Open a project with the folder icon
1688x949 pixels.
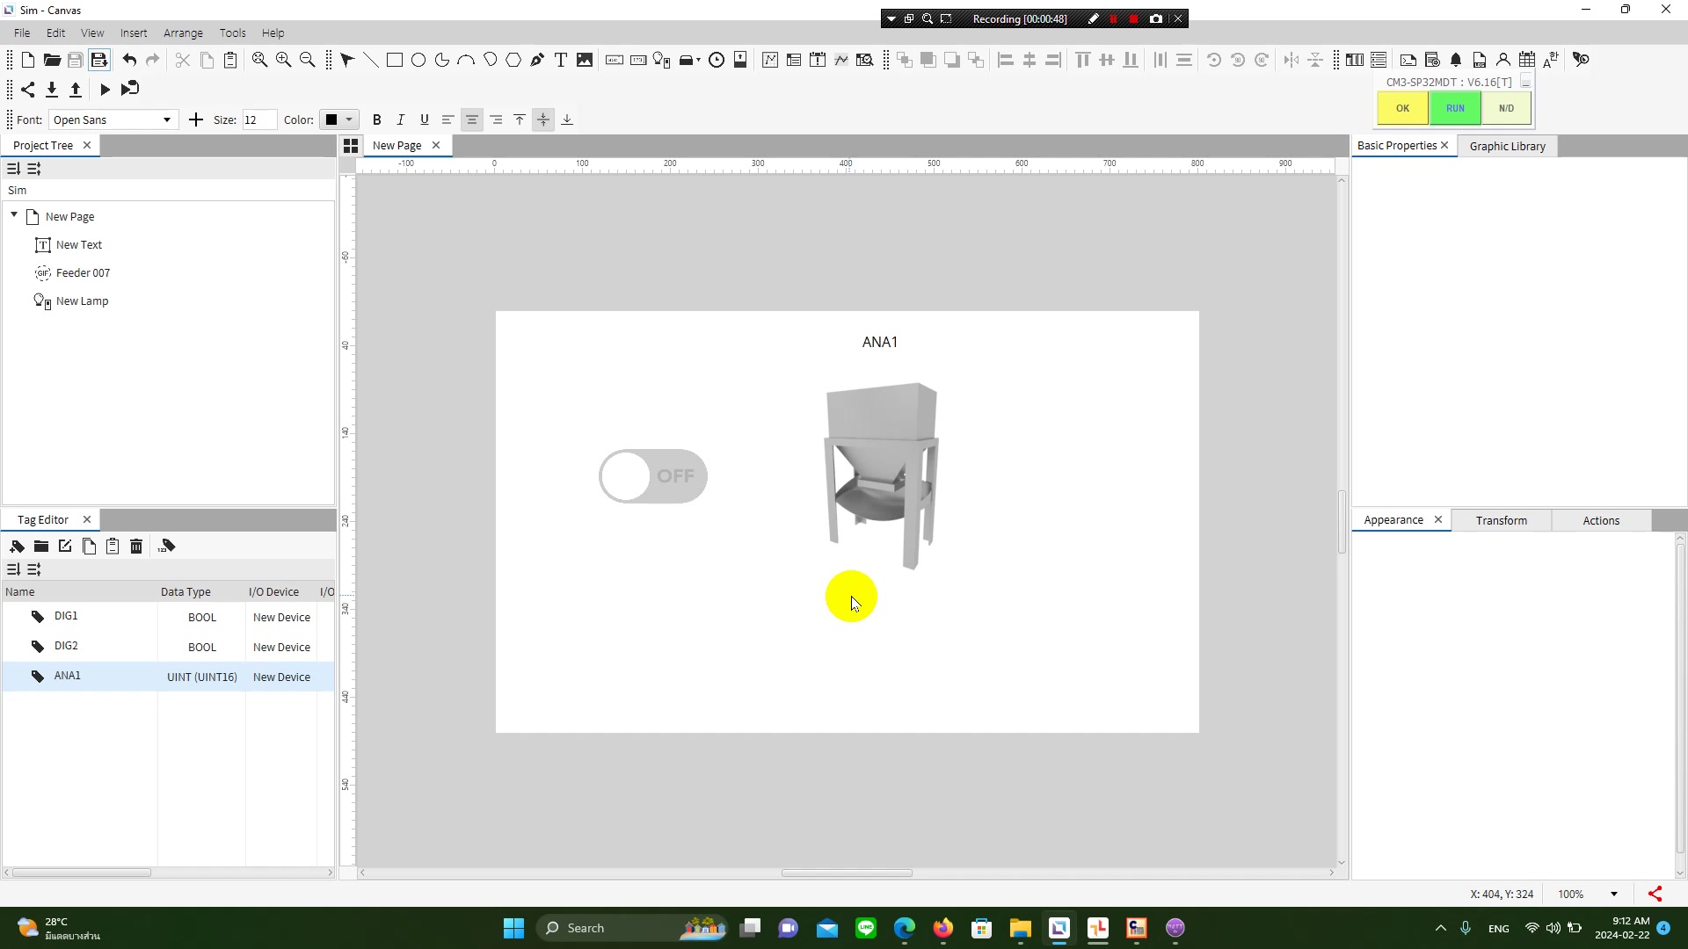52,60
